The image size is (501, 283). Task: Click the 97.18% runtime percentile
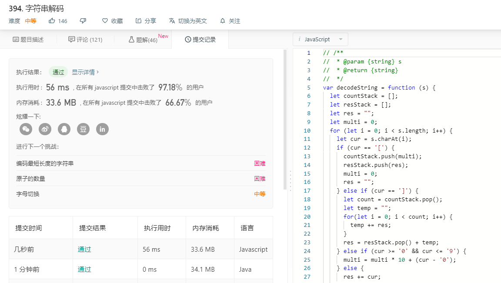click(170, 87)
